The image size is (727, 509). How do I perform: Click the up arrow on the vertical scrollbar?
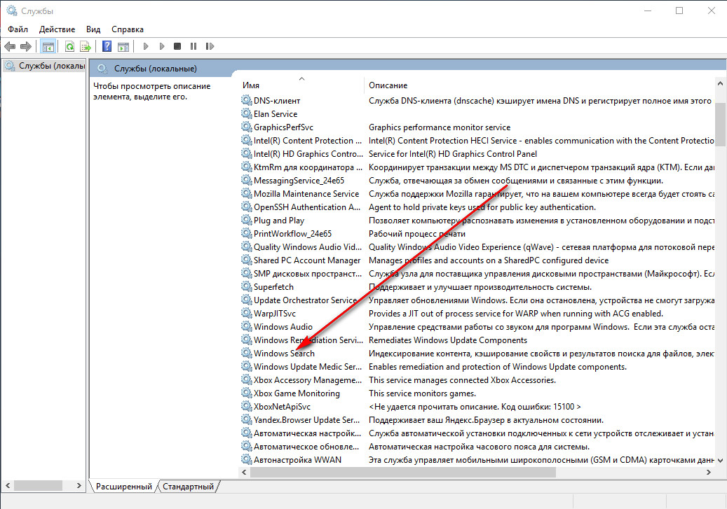(720, 84)
